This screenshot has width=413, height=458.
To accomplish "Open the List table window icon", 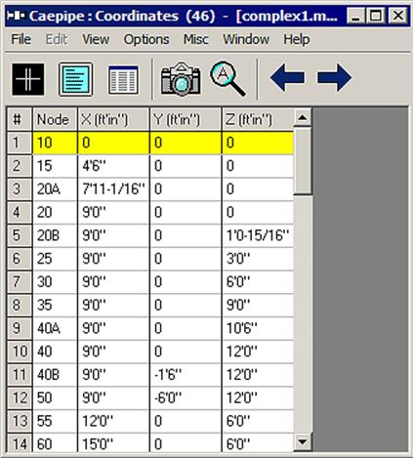I will pos(123,80).
